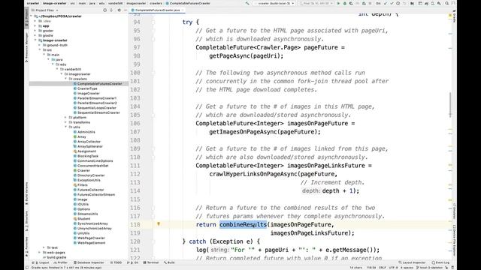Click the fold marker at line 94

(x=153, y=22)
